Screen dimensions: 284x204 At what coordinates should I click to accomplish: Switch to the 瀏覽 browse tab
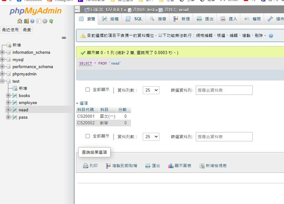(87, 19)
